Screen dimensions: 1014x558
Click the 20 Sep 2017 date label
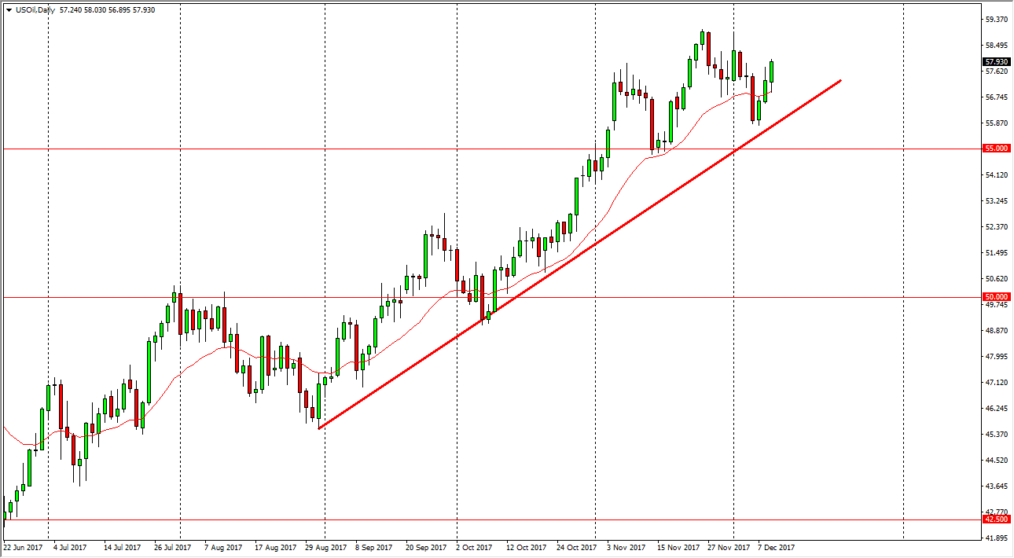click(x=426, y=547)
